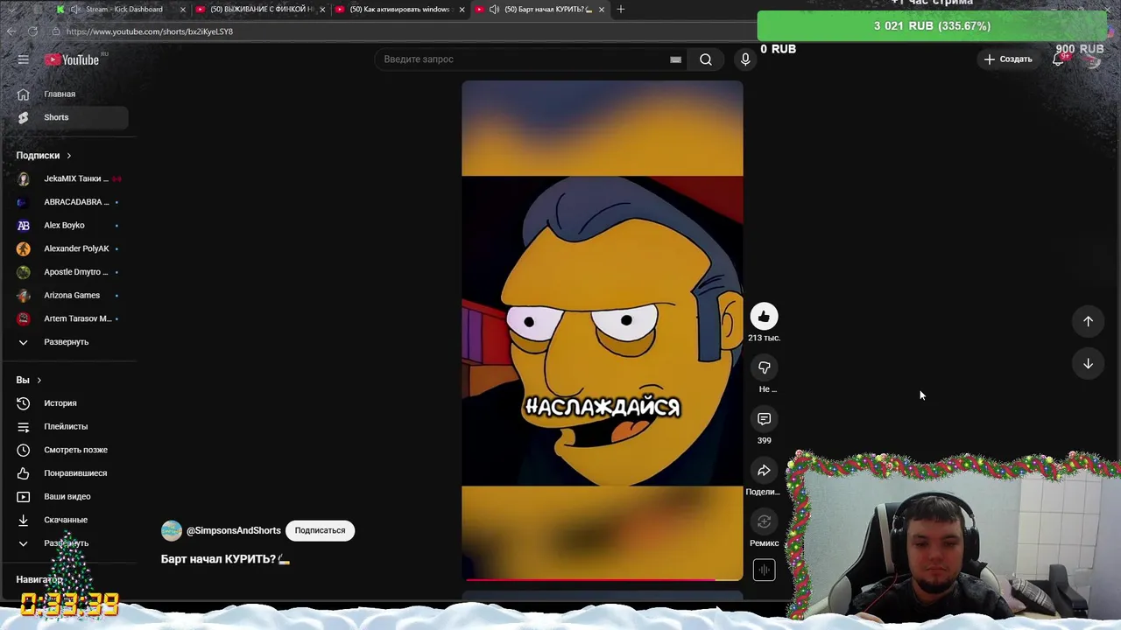
Task: Close the Барт начал КУРИТЬ tab
Action: tap(602, 10)
